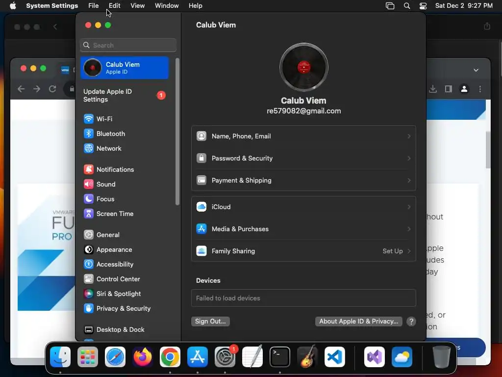This screenshot has height=377, width=502.
Task: Click the Search field in sidebar
Action: (128, 45)
